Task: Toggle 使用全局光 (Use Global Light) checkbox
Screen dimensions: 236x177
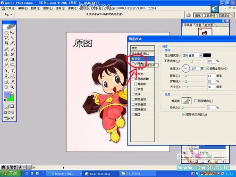Action: [207, 68]
